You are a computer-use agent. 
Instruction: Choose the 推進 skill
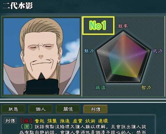click(65, 121)
